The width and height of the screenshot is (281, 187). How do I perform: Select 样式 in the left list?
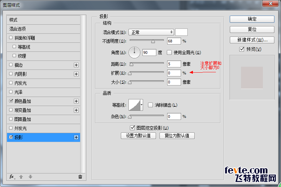click(x=44, y=20)
